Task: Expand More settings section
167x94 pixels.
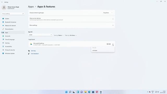Action: click(x=71, y=25)
